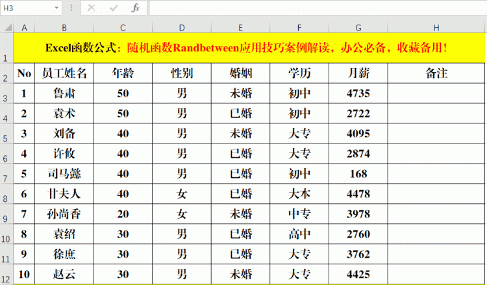Click gender cell '女' for 甘夫人
The image size is (487, 285).
pyautogui.click(x=182, y=193)
